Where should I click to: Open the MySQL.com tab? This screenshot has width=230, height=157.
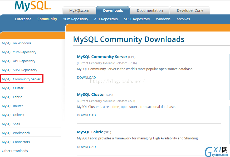pos(79,11)
